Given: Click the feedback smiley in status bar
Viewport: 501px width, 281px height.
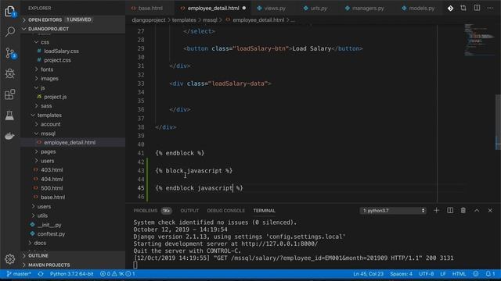Looking at the screenshot, I should coord(476,274).
